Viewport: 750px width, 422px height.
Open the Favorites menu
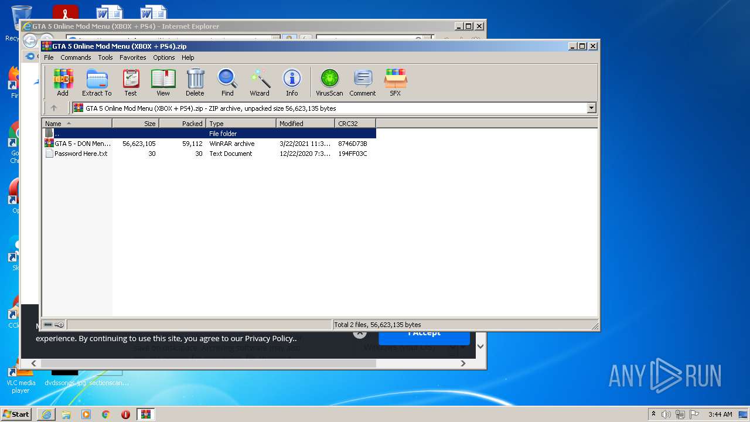pos(133,57)
